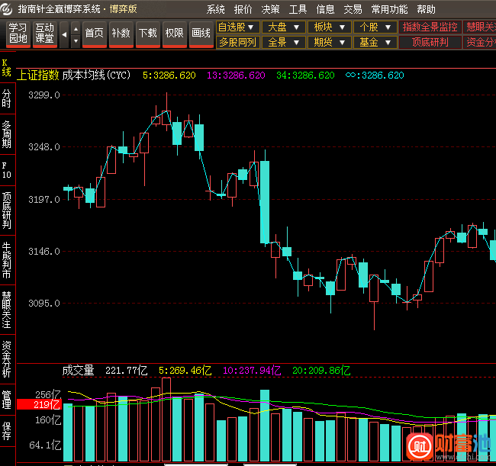Image resolution: width=496 pixels, height=466 pixels.
Task: Switch to the 慧眼关注 sidebar tab
Action: [7, 310]
